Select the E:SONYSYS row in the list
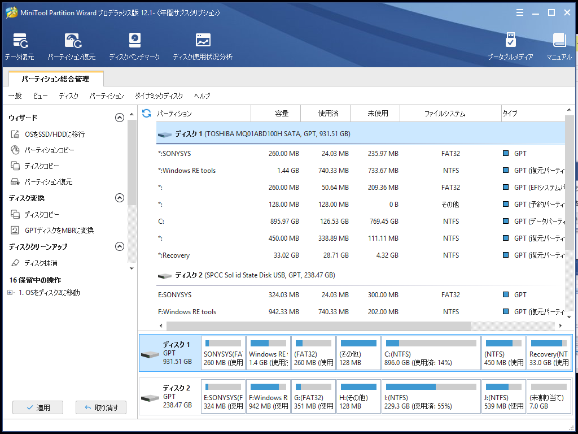 [x=361, y=295]
